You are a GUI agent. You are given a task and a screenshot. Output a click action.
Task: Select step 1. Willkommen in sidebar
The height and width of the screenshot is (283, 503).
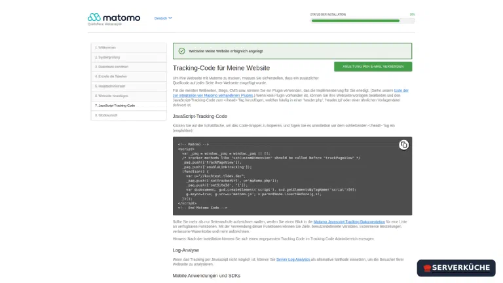tap(128, 47)
